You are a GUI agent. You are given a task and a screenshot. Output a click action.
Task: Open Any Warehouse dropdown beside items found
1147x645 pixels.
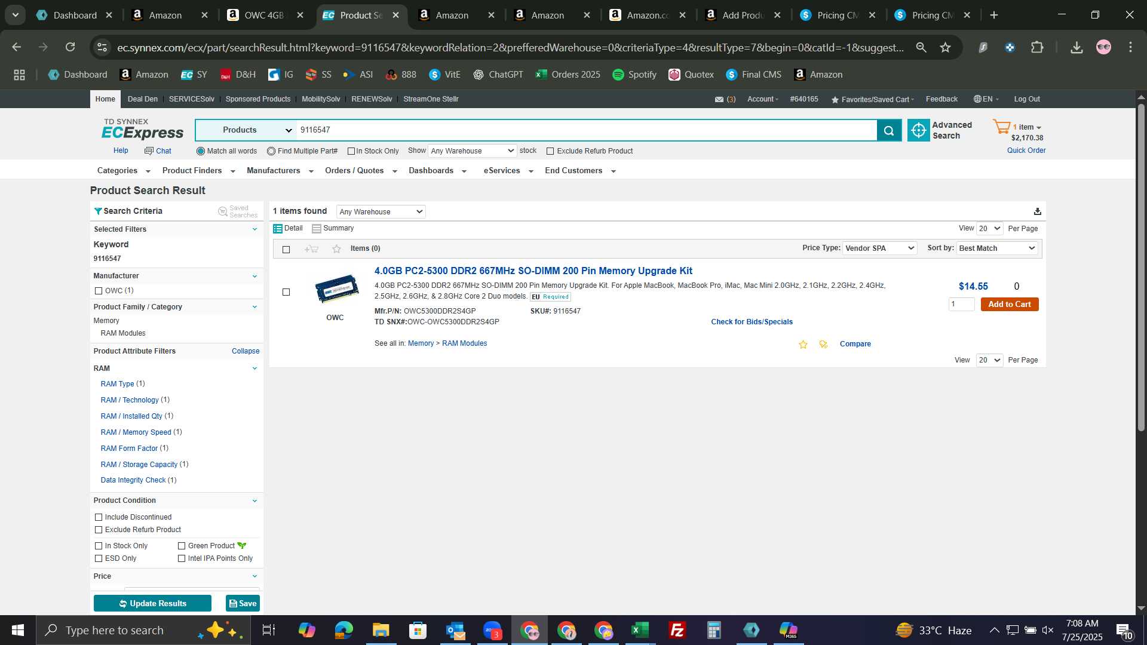(381, 211)
